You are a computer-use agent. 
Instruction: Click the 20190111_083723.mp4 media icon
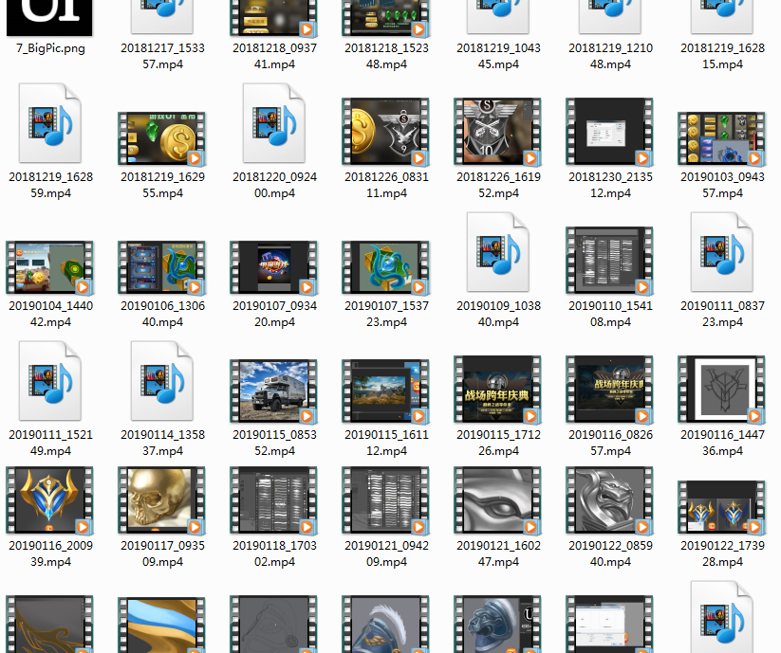[721, 252]
